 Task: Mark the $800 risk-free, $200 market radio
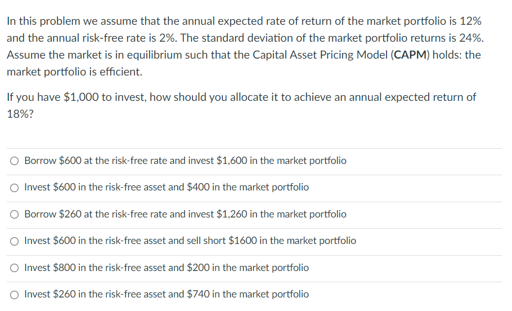[15, 268]
